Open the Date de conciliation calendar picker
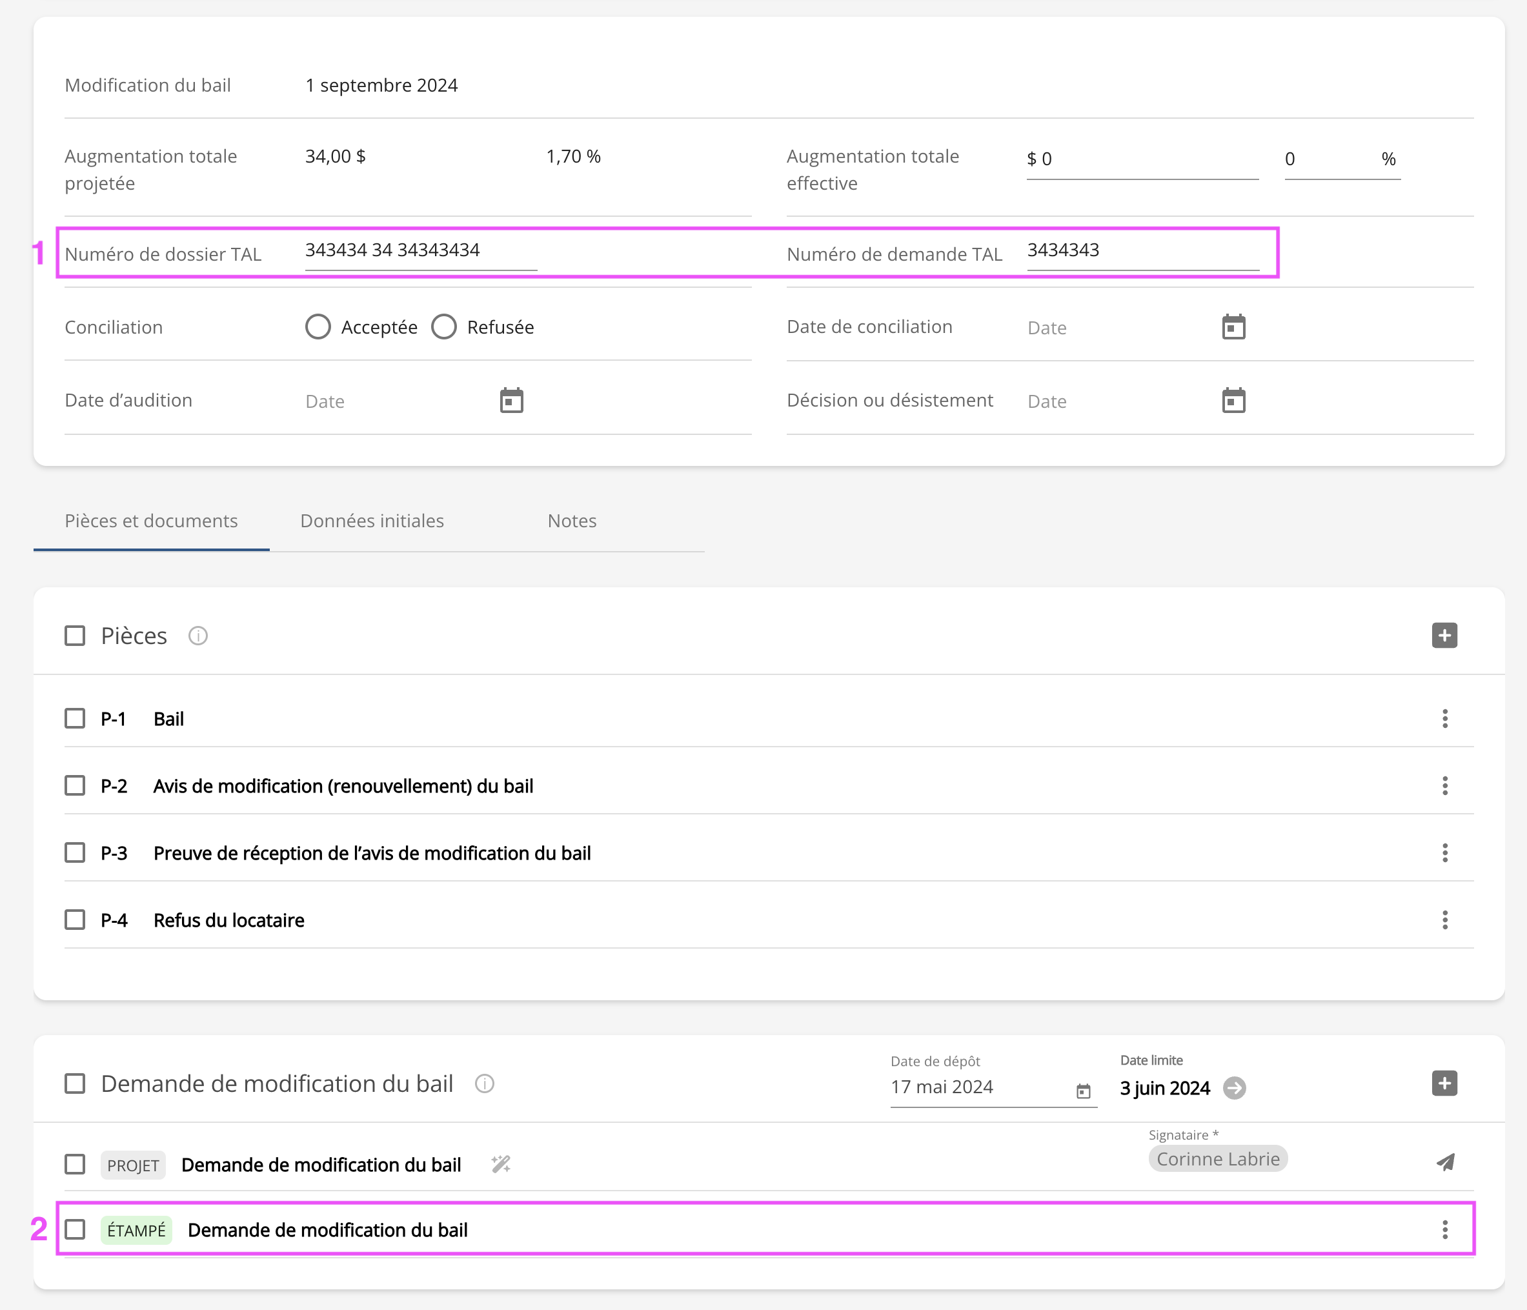1527x1310 pixels. pos(1233,327)
